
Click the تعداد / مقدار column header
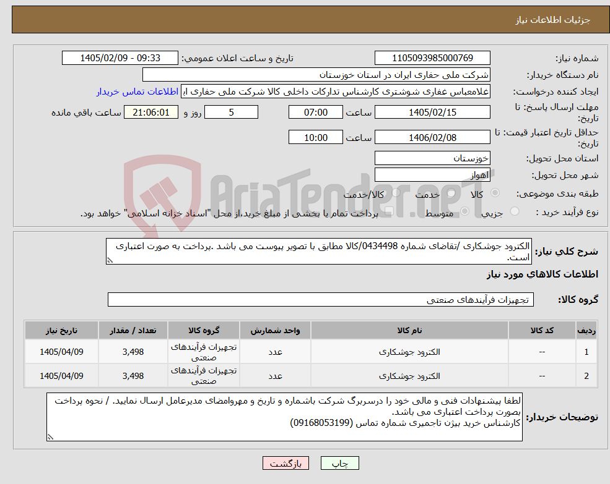click(133, 330)
